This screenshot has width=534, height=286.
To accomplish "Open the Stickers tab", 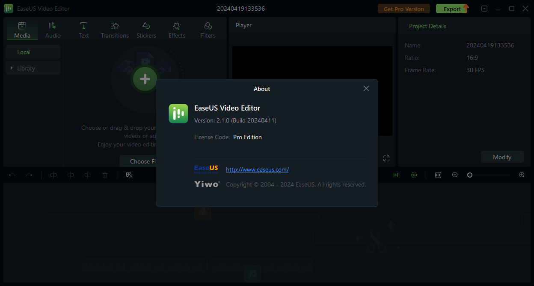I will [146, 30].
